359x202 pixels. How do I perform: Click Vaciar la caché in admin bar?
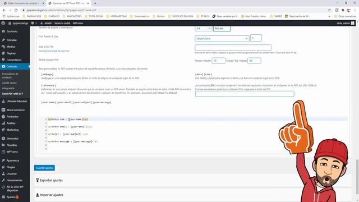click(x=62, y=23)
